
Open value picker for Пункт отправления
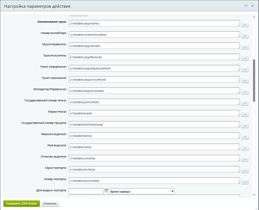pos(245,69)
